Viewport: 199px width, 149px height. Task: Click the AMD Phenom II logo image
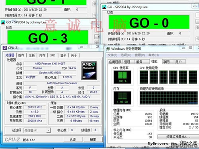click(89, 70)
